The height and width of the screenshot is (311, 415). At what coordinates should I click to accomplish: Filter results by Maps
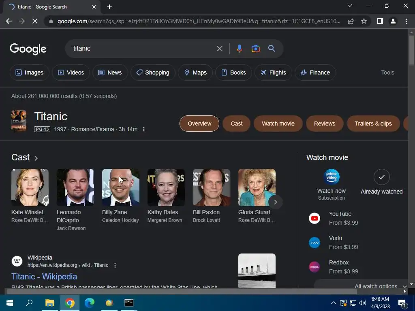(x=195, y=72)
